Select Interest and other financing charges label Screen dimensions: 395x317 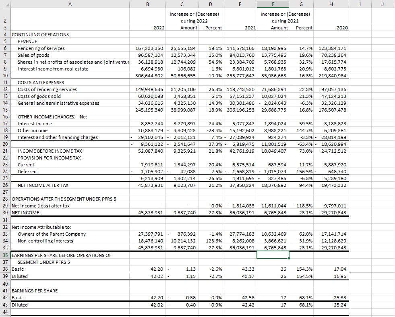[58, 137]
